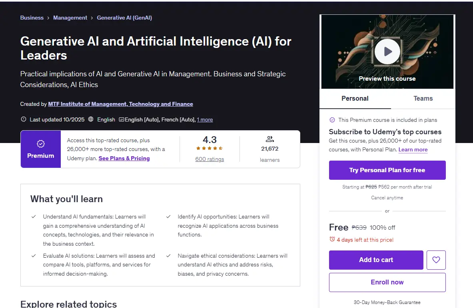
Task: Click the 'Last updated 10/2025' text
Action: click(x=57, y=119)
